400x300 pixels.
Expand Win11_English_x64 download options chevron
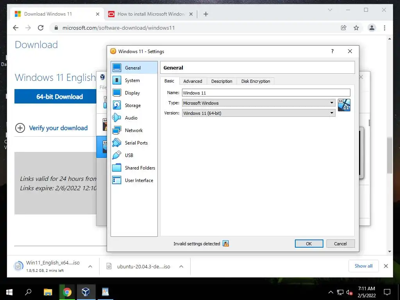click(90, 266)
